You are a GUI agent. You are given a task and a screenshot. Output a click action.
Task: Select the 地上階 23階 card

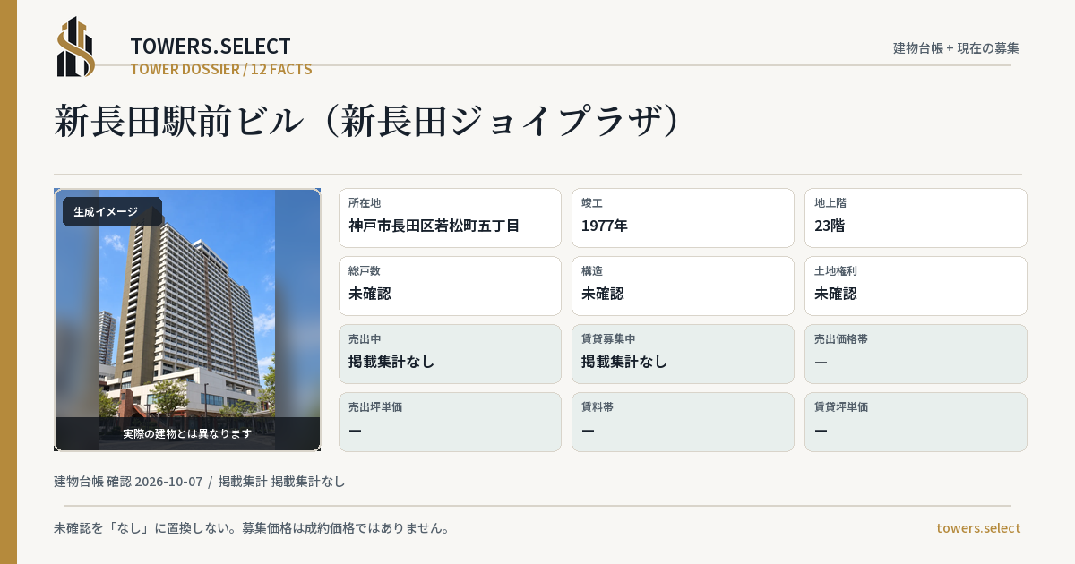[916, 218]
